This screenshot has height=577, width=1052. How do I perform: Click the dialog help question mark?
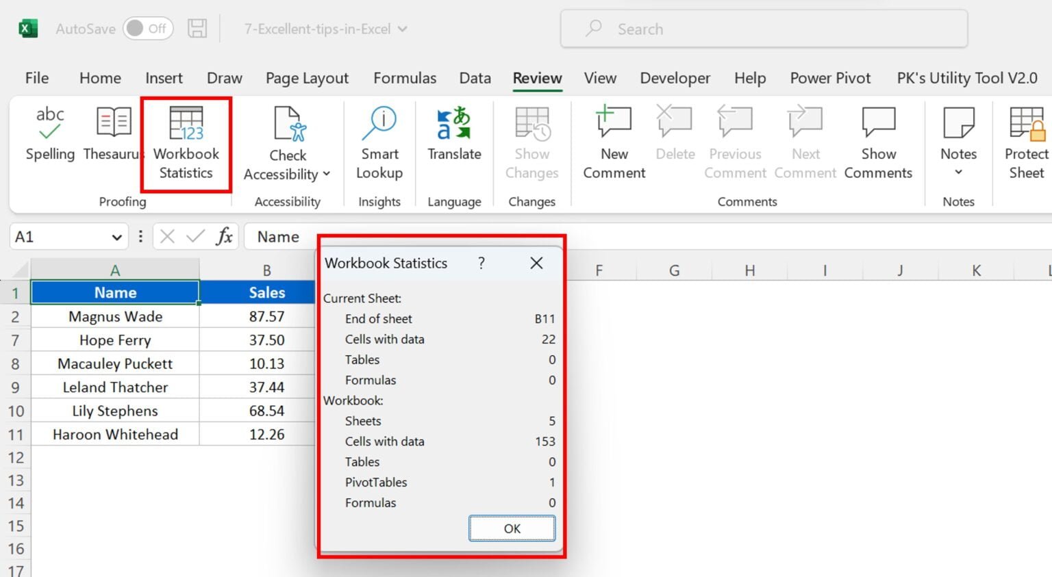(481, 263)
